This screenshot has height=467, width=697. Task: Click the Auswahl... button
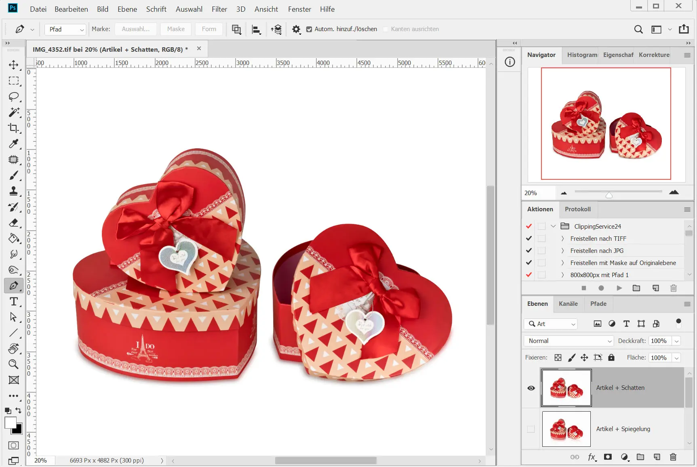click(136, 29)
